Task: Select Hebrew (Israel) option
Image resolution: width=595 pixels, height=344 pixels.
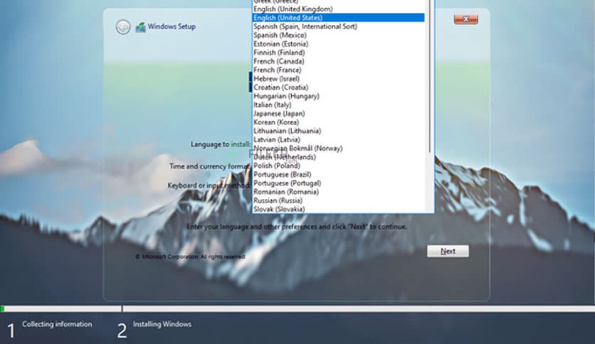Action: click(x=339, y=78)
